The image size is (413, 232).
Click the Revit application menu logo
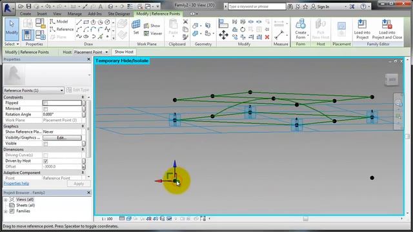point(8,8)
